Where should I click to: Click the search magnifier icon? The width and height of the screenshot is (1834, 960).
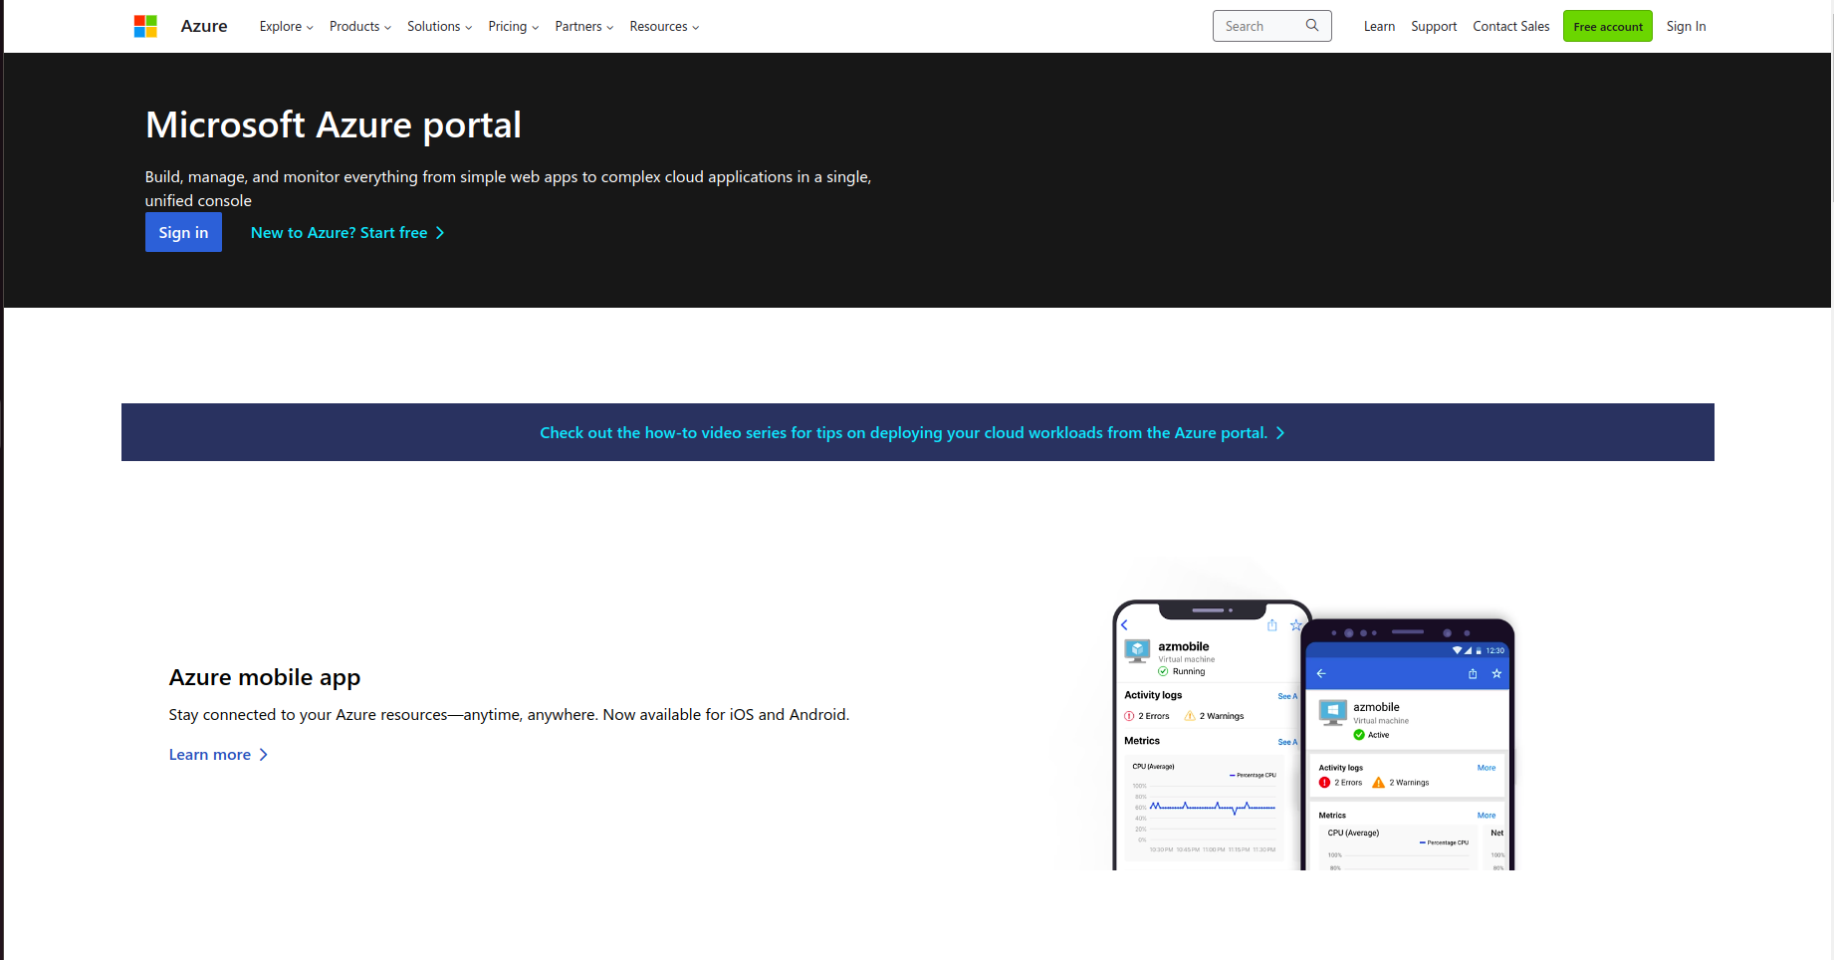(x=1312, y=25)
